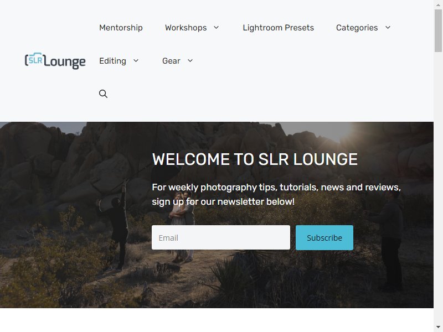Select the Categories menu label
The height and width of the screenshot is (332, 443).
pos(357,28)
